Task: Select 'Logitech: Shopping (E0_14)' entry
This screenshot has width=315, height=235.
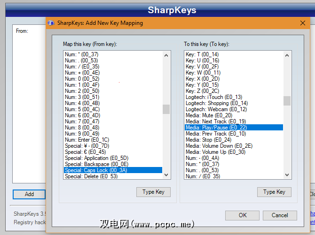Action: pyautogui.click(x=234, y=103)
